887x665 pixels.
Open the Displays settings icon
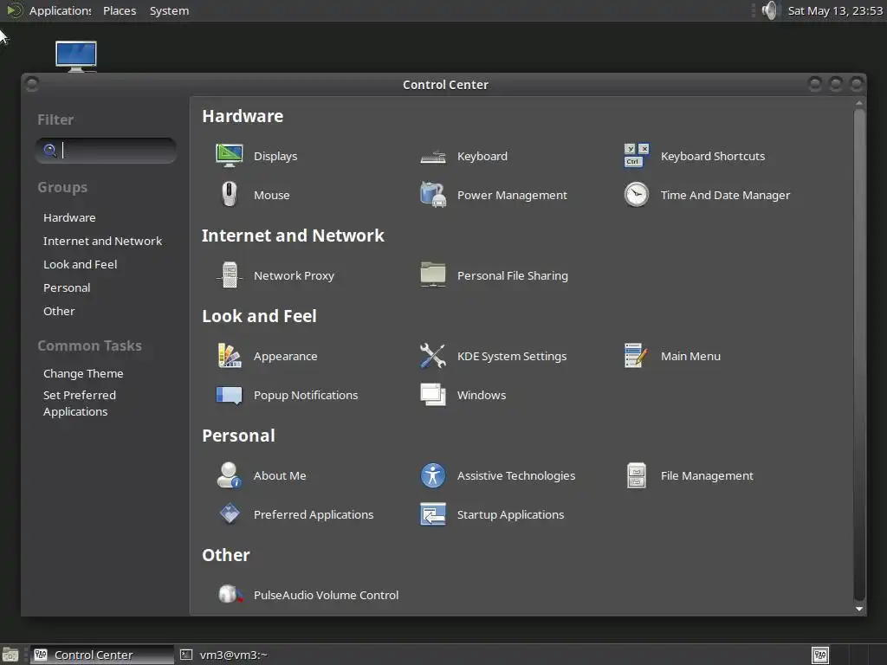pos(229,156)
